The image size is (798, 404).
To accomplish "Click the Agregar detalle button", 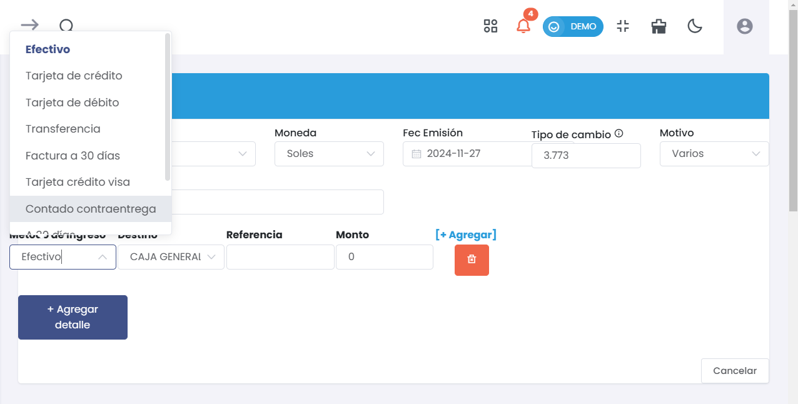I will pos(73,317).
